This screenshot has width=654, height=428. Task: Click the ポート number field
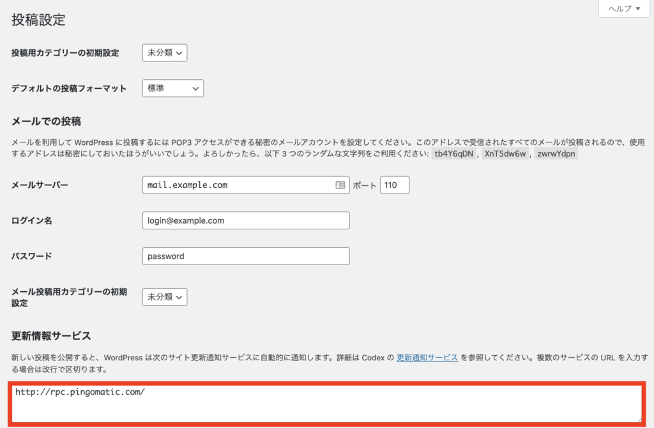pyautogui.click(x=395, y=185)
